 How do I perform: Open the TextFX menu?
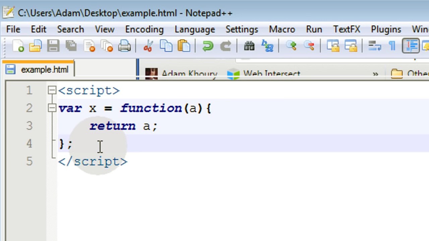pyautogui.click(x=347, y=29)
